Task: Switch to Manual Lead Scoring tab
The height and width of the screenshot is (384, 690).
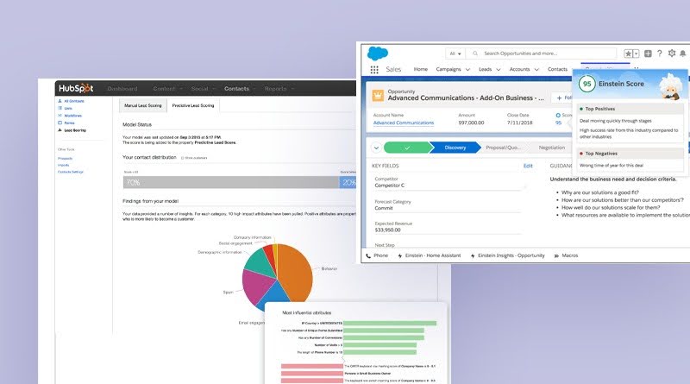Action: point(143,105)
